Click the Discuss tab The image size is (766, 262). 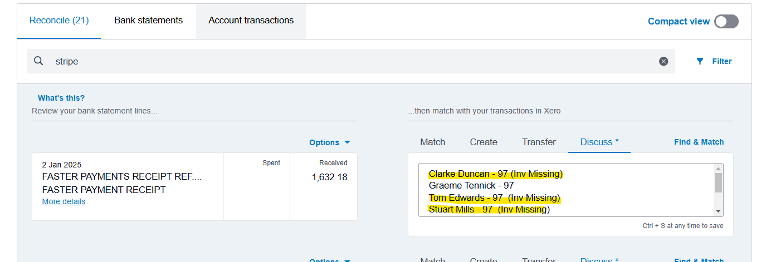(x=599, y=142)
